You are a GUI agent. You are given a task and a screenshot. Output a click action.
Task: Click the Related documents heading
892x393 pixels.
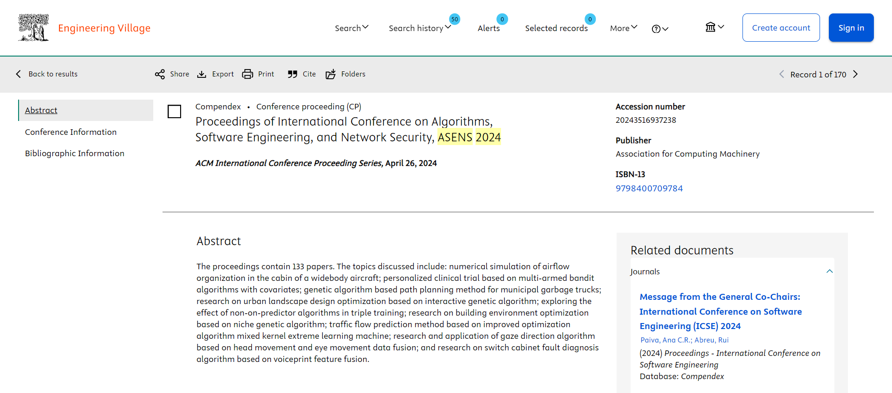click(x=682, y=250)
